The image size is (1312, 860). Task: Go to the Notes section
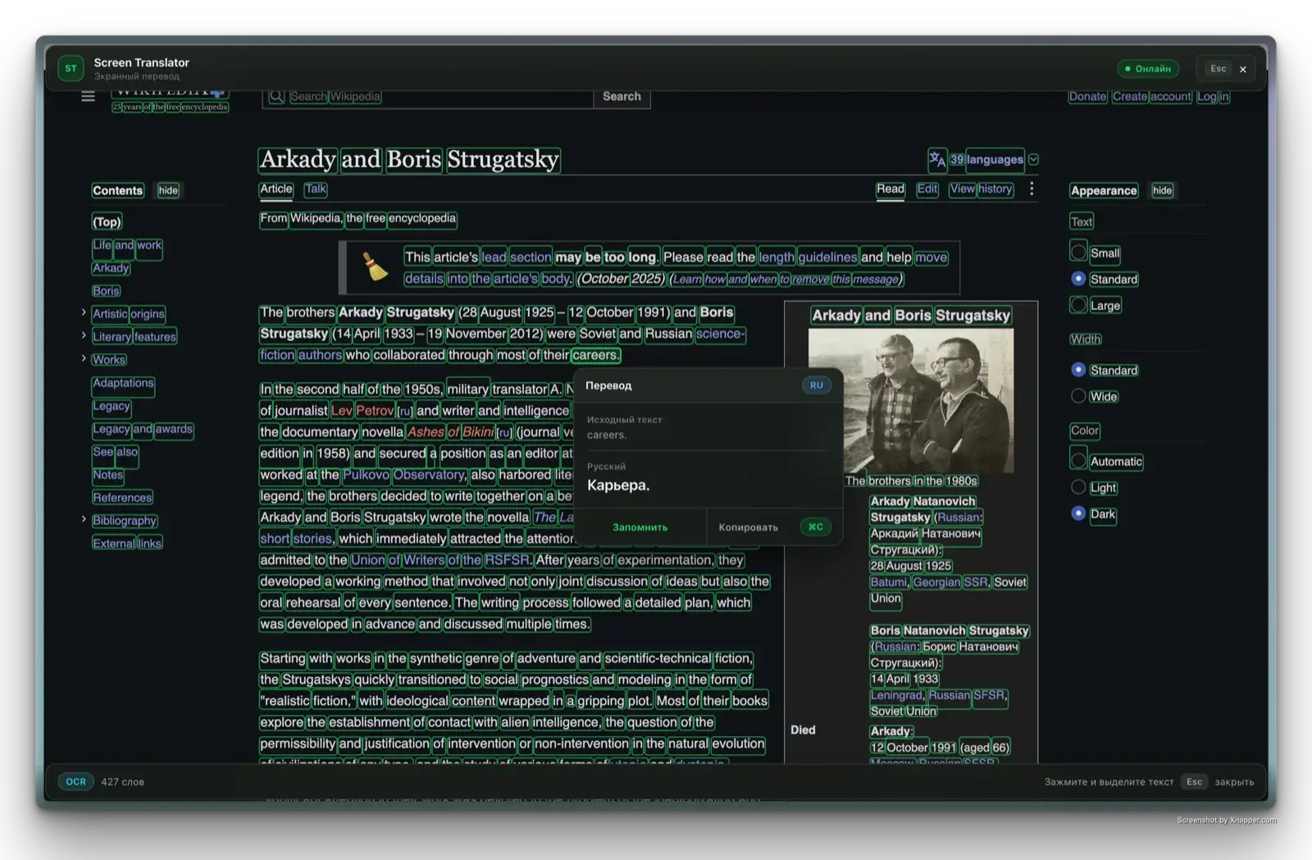(x=108, y=475)
